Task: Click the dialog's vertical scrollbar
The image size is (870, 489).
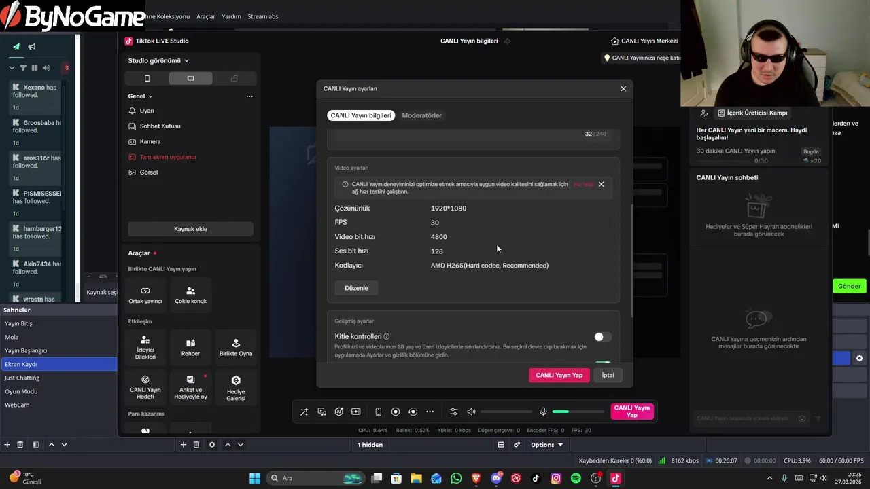Action: click(633, 261)
